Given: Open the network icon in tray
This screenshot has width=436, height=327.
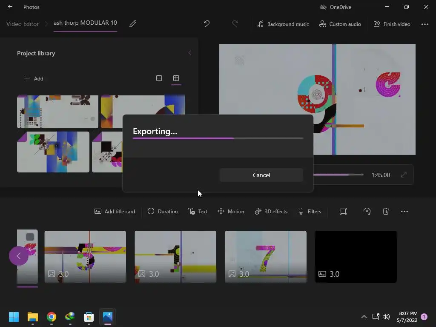Looking at the screenshot, I should [376, 317].
